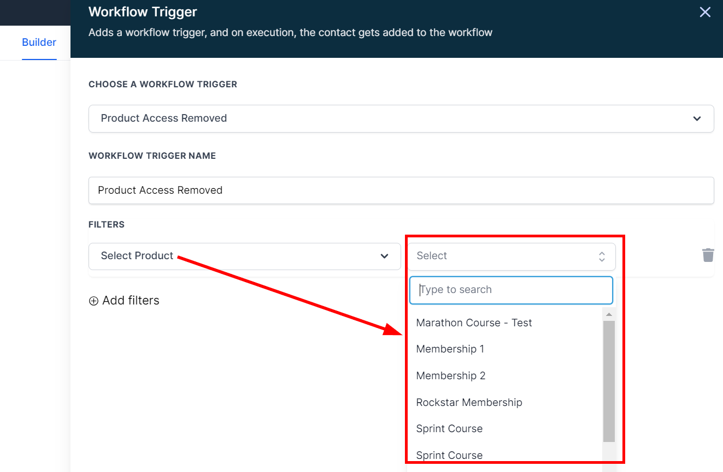Choose Membership 1 from the list
The height and width of the screenshot is (472, 723).
click(x=450, y=349)
